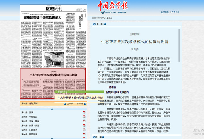Screen dimensions: 204x139
Task: Click the 第05版：区域周刊 orange bar label
Action: point(30,104)
